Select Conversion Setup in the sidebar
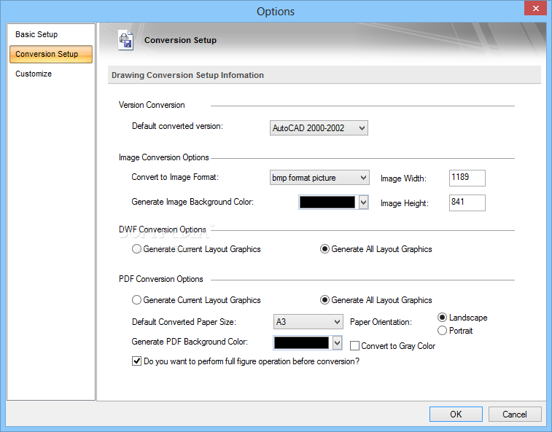This screenshot has width=552, height=432. pyautogui.click(x=51, y=54)
